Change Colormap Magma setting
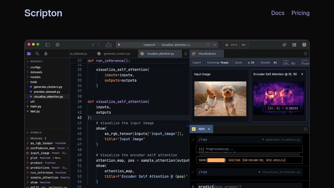The width and height of the screenshot is (334, 188). click(218, 63)
